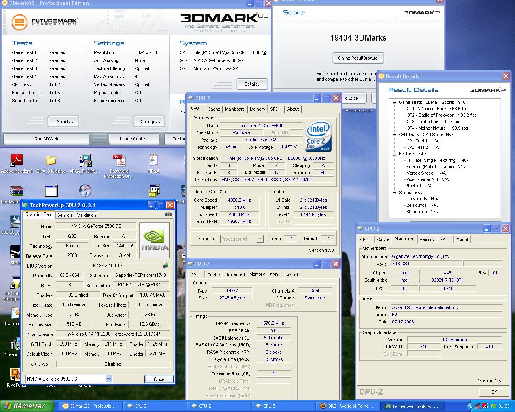Open Memory tab in CPU-Z Mainboard window
Image resolution: width=515 pixels, height=412 pixels.
pos(427,239)
